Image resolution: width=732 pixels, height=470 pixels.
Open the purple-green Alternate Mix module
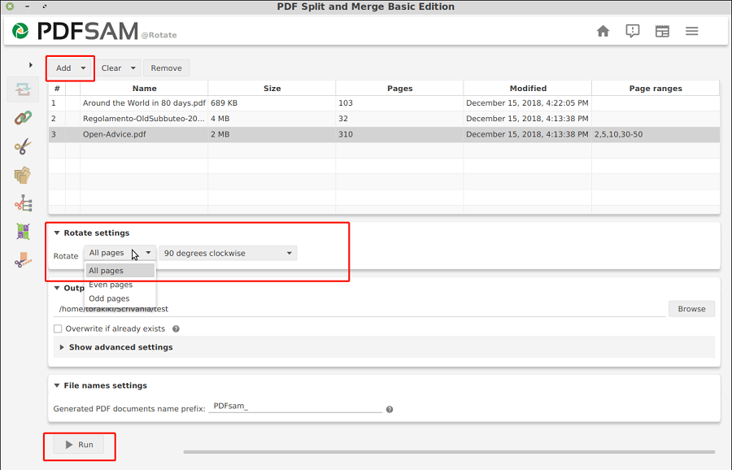(x=23, y=232)
